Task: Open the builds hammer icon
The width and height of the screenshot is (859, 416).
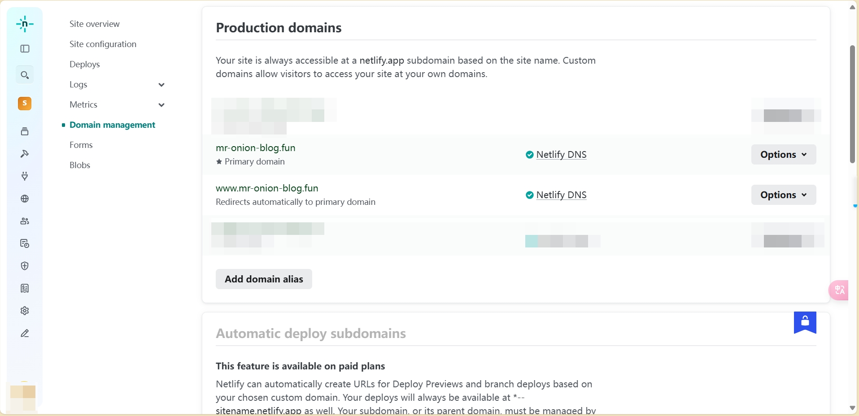Action: tap(25, 154)
